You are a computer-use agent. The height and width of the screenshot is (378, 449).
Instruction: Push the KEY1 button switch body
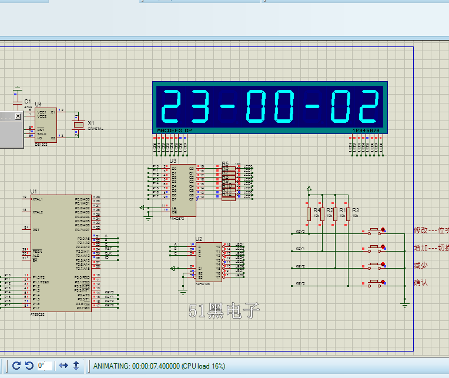pyautogui.click(x=374, y=248)
